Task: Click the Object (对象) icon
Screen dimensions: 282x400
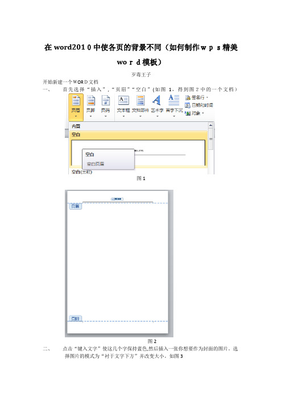Action: click(x=188, y=113)
